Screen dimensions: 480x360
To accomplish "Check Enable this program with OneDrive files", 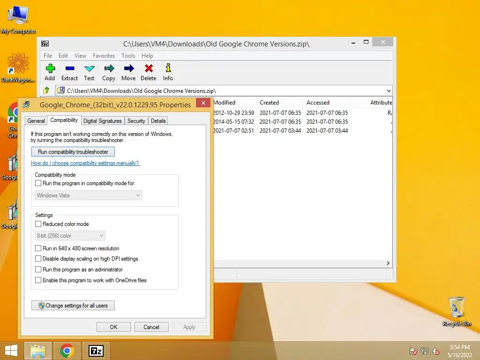I will (38, 280).
